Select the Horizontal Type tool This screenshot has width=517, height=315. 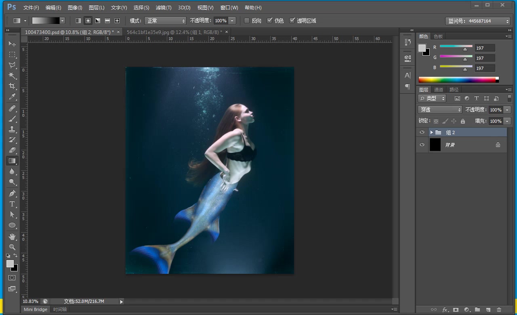click(12, 204)
